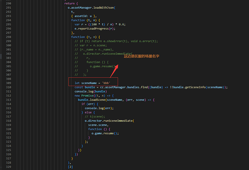Click 'function (t, n) {' on line 294
The height and width of the screenshot is (170, 249).
86,20
